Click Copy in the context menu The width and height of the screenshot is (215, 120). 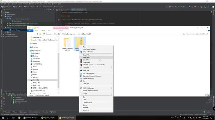coord(84,99)
